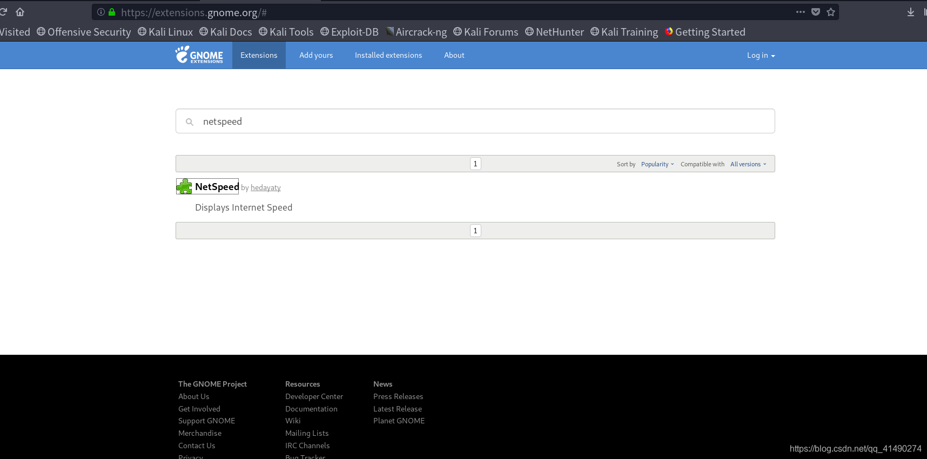This screenshot has height=459, width=927.
Task: Open the downloads arrow icon
Action: click(x=911, y=12)
